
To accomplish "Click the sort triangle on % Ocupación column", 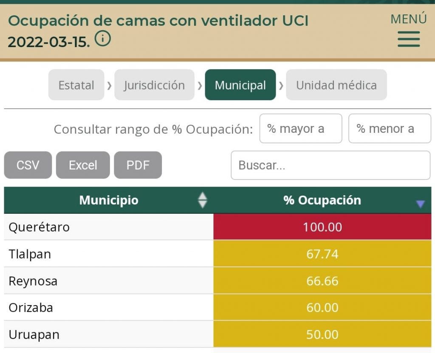I will (x=420, y=204).
